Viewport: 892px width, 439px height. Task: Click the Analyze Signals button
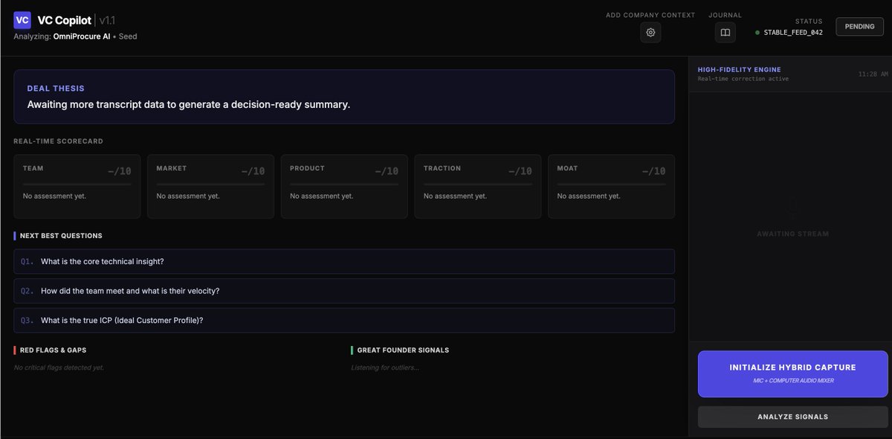coord(792,417)
